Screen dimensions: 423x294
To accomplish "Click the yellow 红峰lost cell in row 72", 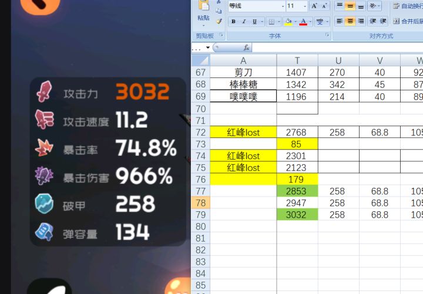I will (243, 132).
